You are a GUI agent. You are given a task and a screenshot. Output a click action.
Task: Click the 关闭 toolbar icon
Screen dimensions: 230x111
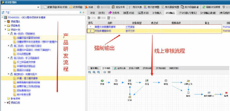[86, 7]
